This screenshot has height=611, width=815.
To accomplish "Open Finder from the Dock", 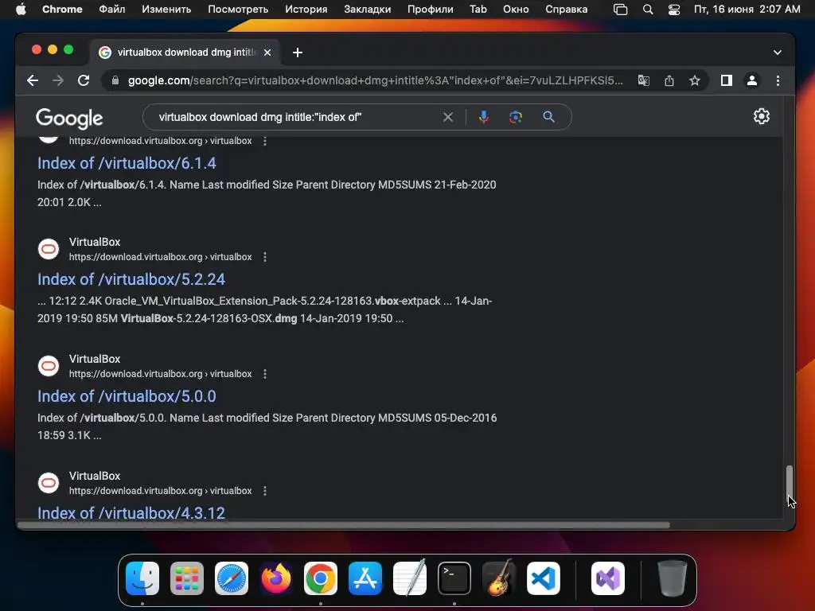I will (x=142, y=578).
